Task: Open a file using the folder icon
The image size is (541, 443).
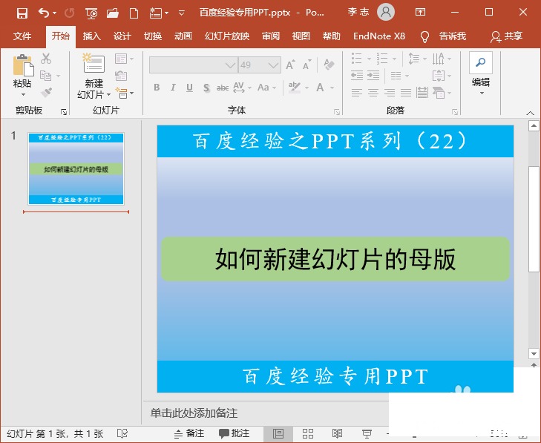Action: click(113, 13)
